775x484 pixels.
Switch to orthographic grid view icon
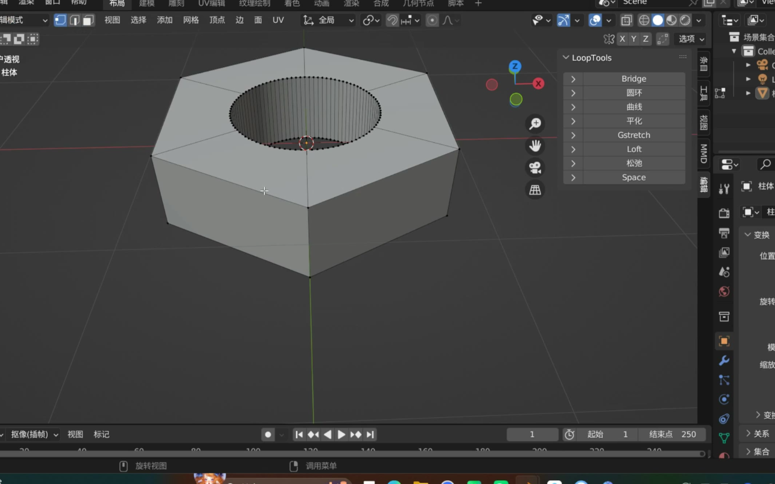[535, 190]
